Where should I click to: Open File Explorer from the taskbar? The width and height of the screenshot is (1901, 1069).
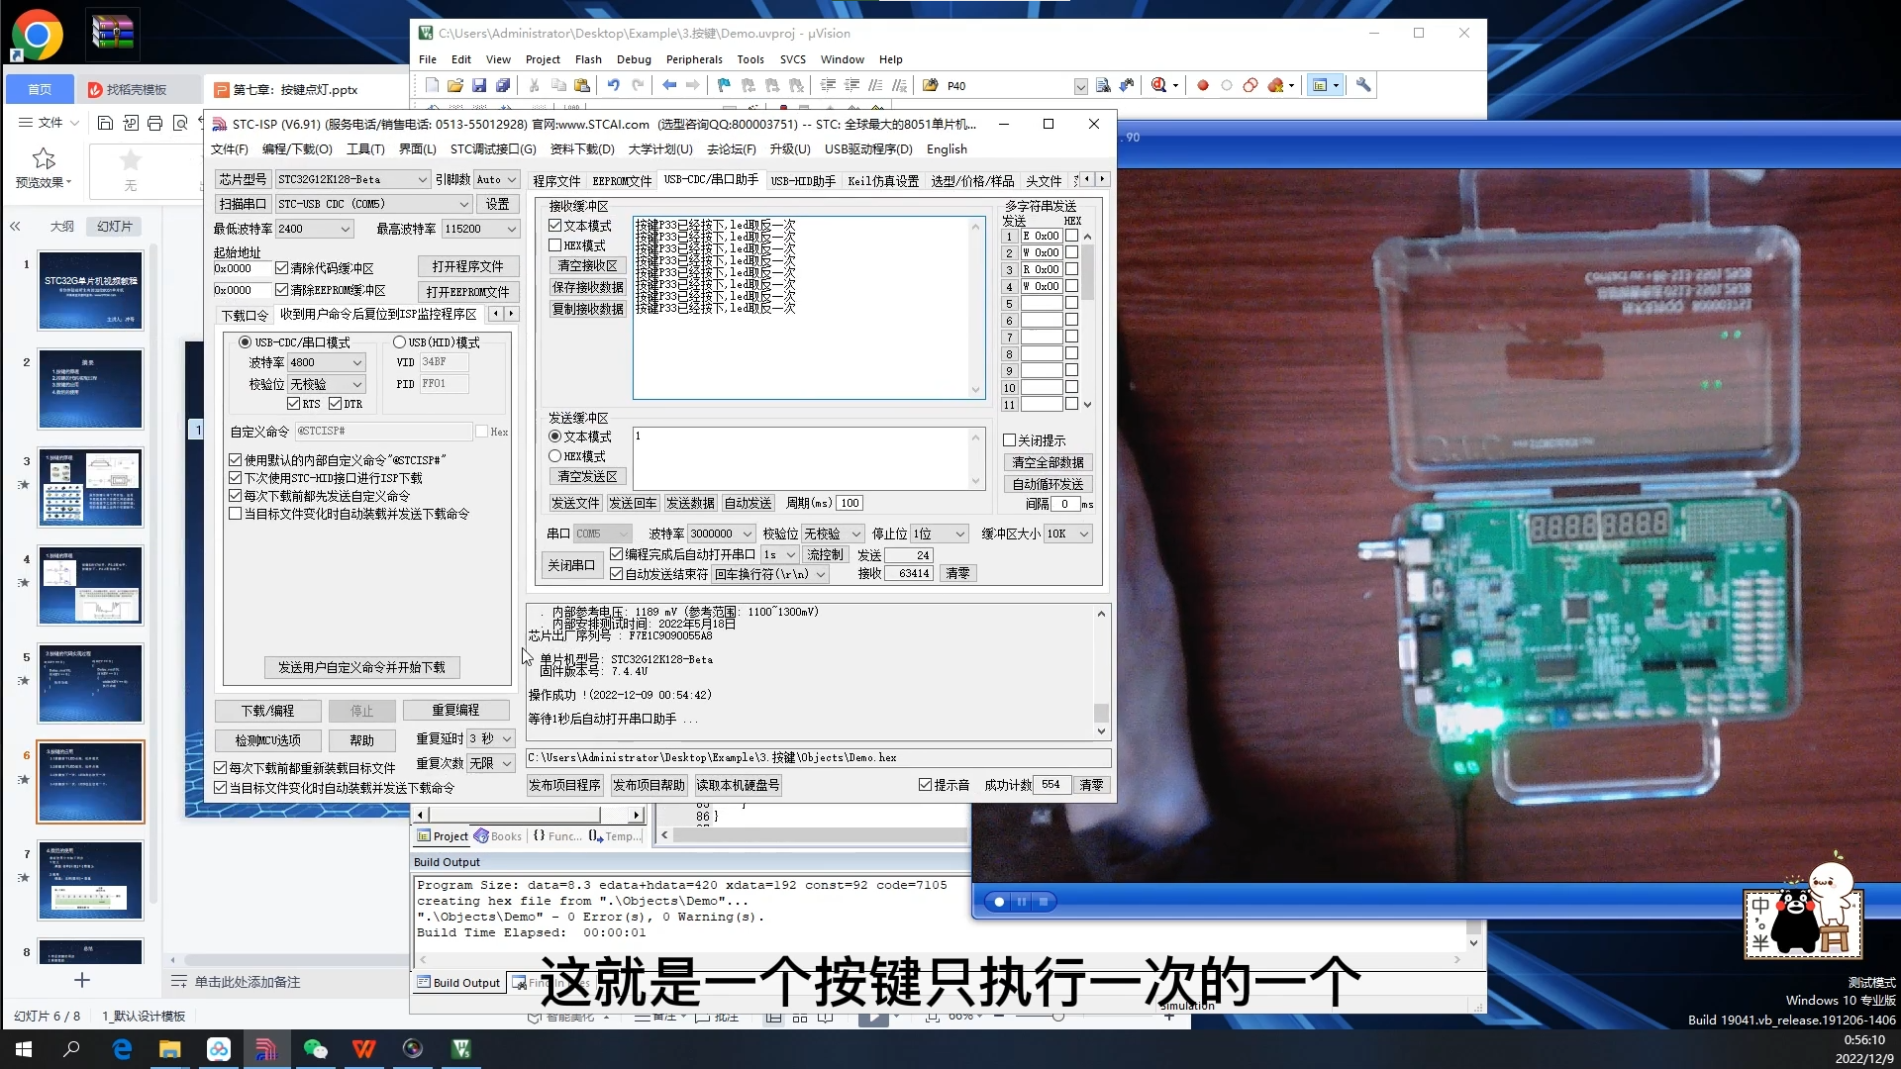click(x=170, y=1049)
